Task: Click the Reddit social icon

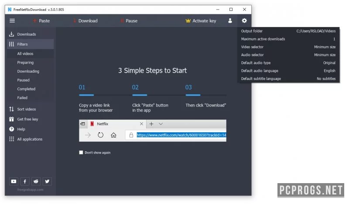Action: click(36, 181)
